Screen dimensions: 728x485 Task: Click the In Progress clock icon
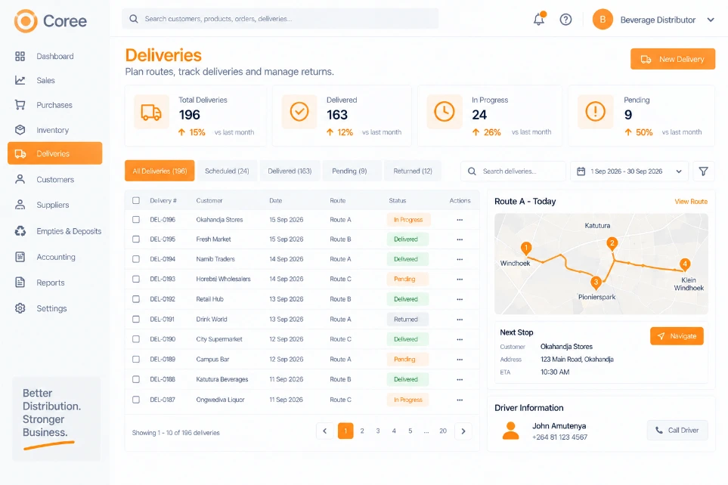coord(445,112)
